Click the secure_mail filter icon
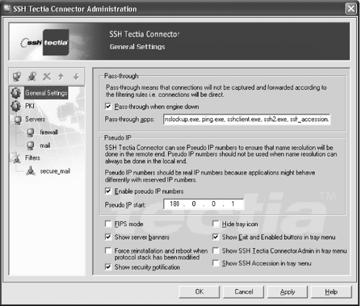360x306 pixels. tap(31, 171)
